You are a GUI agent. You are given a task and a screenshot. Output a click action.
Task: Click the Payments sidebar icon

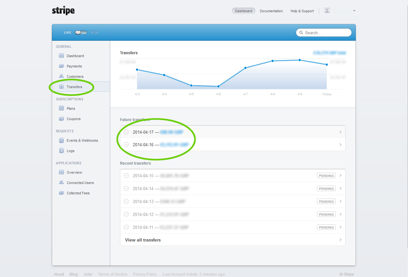coord(61,66)
